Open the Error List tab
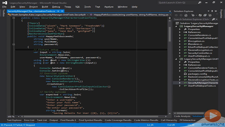This screenshot has height=127, width=225. point(29,120)
